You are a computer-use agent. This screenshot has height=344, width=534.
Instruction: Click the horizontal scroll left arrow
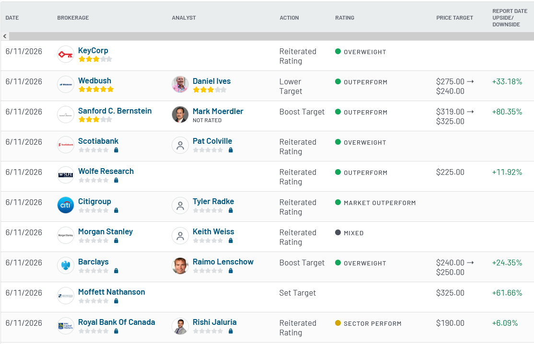(5, 36)
